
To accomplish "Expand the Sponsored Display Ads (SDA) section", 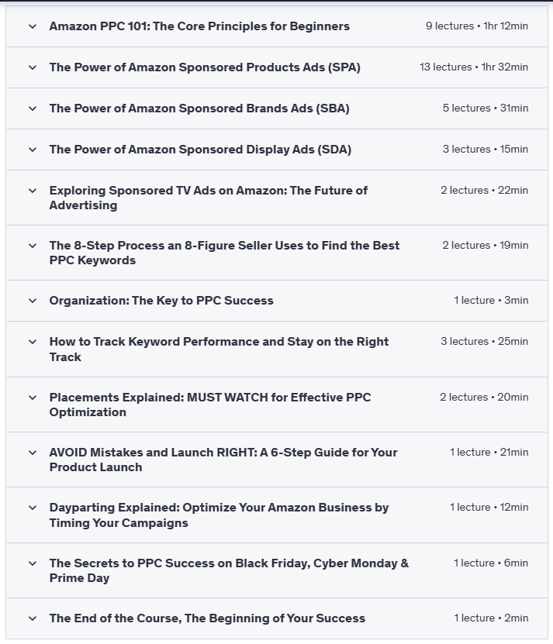I will coord(32,149).
